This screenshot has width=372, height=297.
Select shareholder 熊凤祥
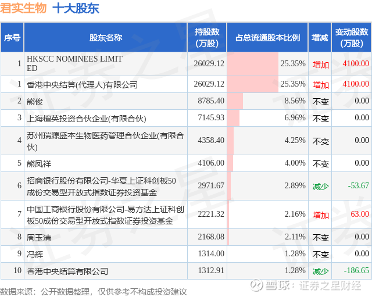pos(39,164)
